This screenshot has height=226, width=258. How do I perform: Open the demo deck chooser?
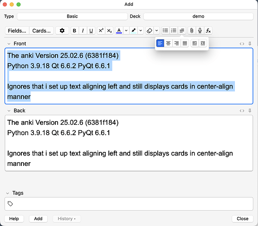coord(198,16)
